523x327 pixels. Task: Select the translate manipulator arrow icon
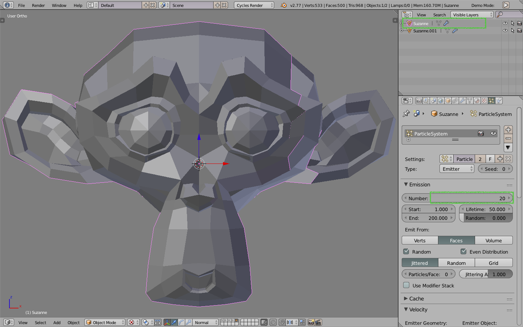point(174,322)
